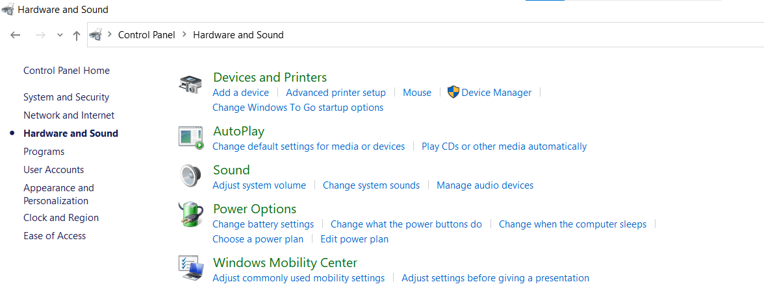Select Ease of Access in sidebar
The image size is (764, 304).
55,236
